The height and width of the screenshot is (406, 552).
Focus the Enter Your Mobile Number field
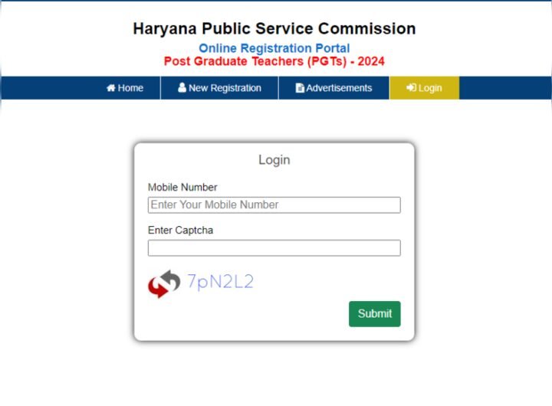click(x=274, y=205)
